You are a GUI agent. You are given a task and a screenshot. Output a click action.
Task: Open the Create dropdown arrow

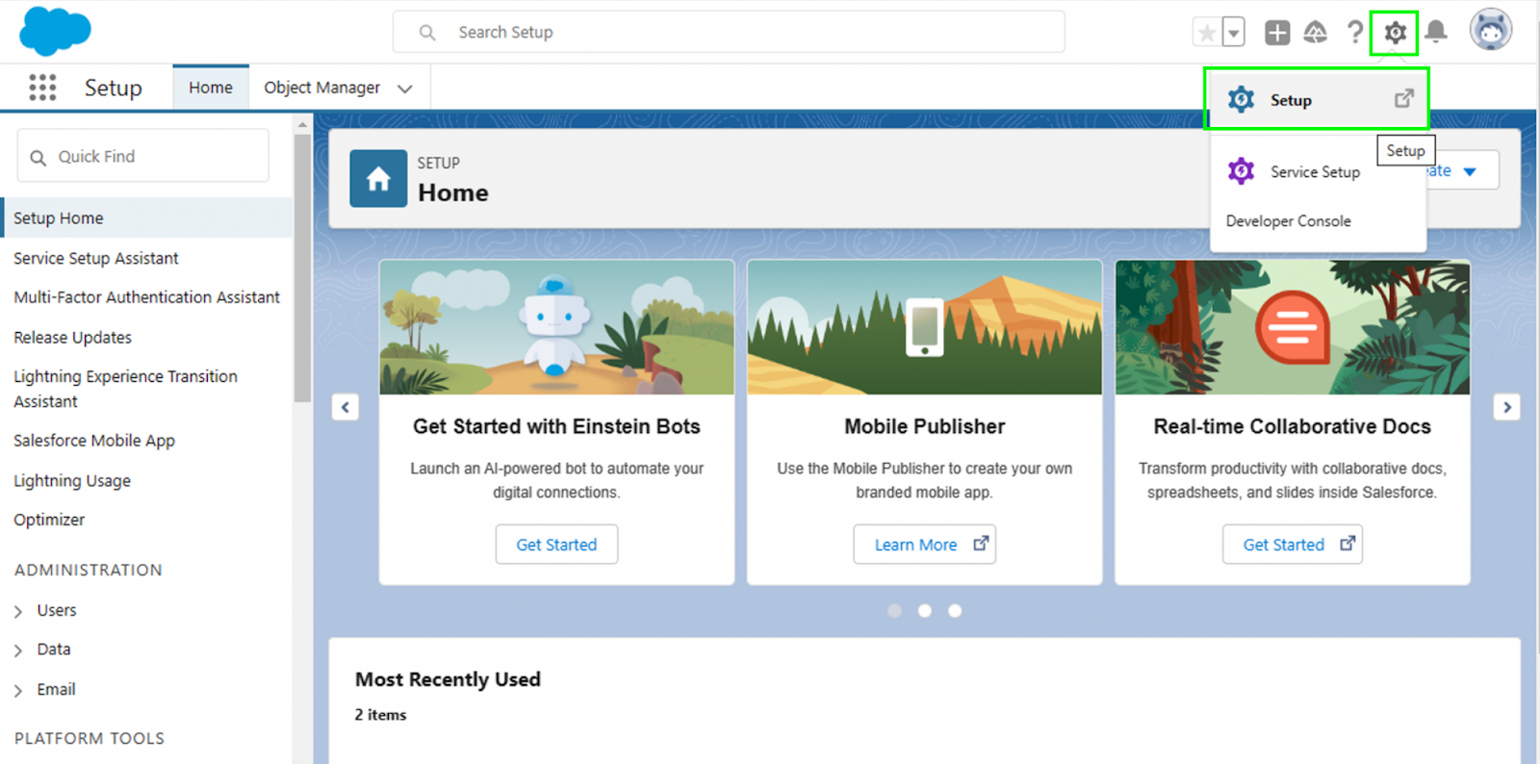[1470, 171]
